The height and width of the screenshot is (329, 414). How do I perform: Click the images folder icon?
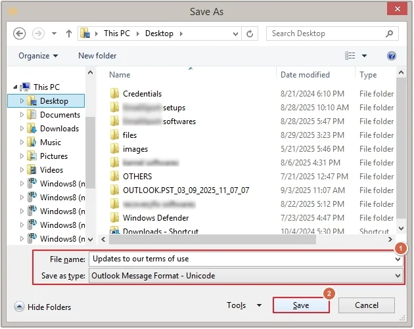pyautogui.click(x=114, y=148)
